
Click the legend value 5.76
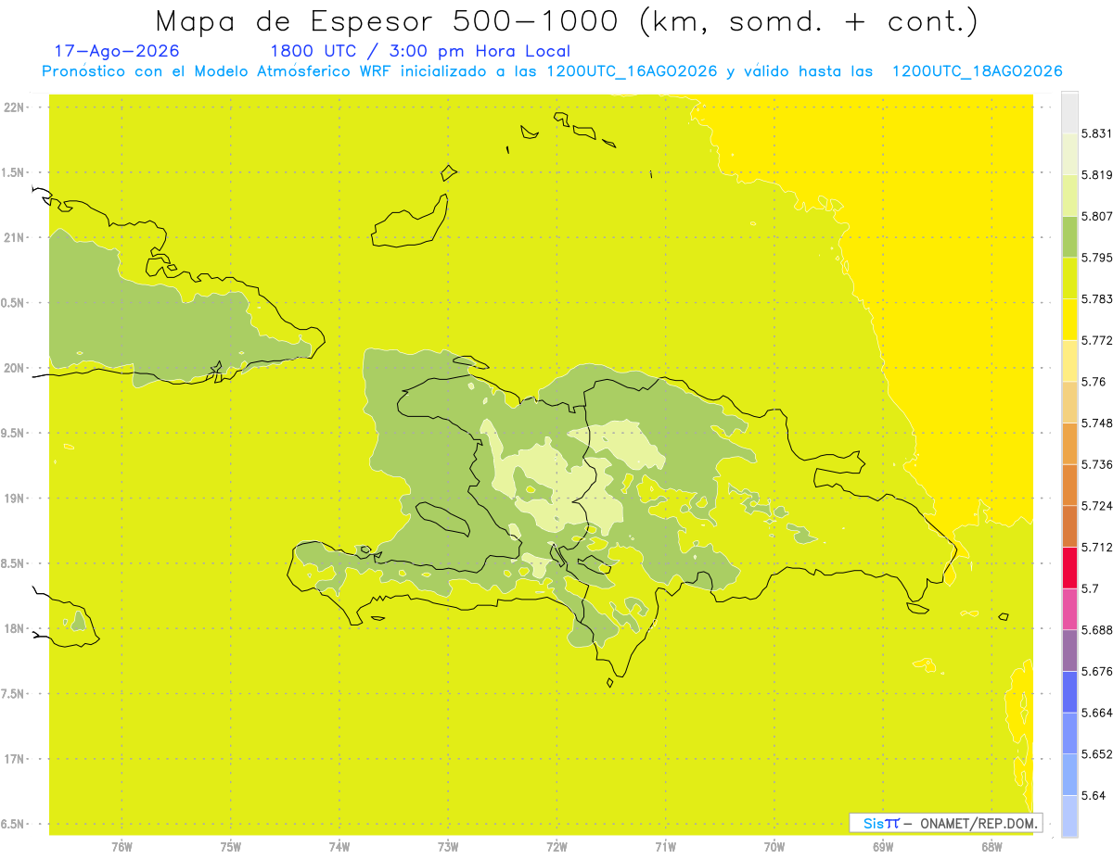pyautogui.click(x=1093, y=382)
